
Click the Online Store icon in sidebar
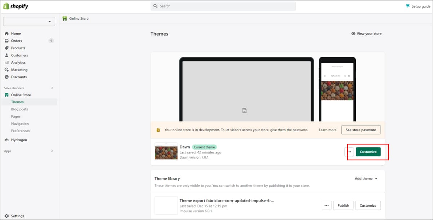pos(6,95)
